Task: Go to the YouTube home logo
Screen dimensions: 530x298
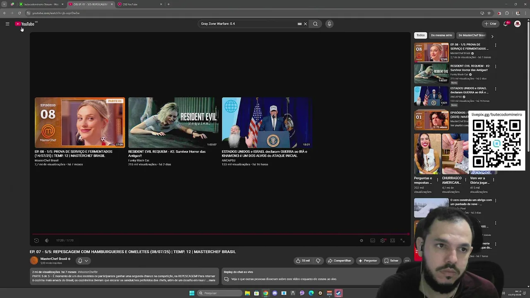Action: (x=25, y=24)
